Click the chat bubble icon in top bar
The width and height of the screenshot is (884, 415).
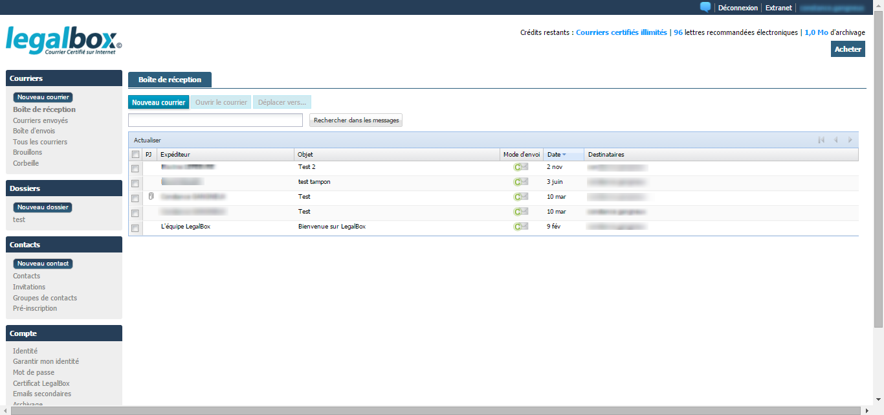(705, 8)
